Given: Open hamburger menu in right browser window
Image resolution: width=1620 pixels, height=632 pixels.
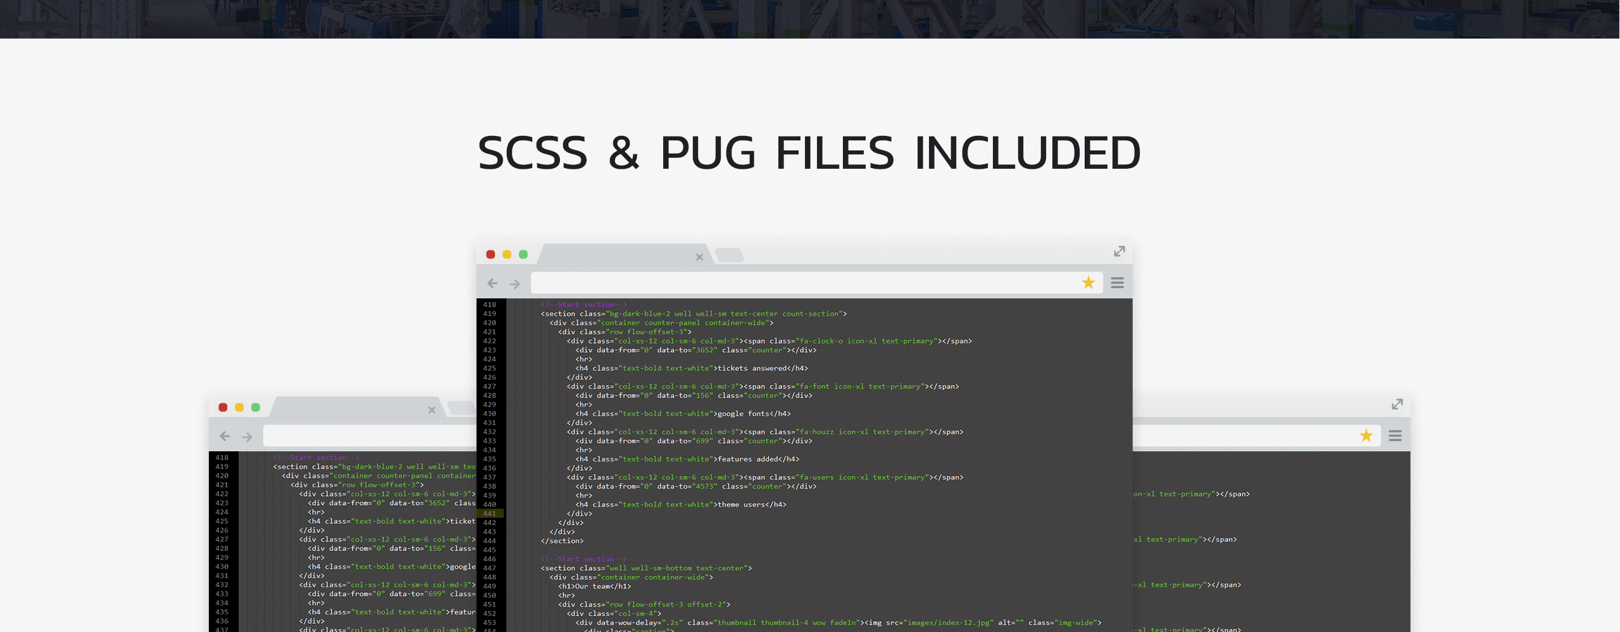Looking at the screenshot, I should coord(1395,436).
